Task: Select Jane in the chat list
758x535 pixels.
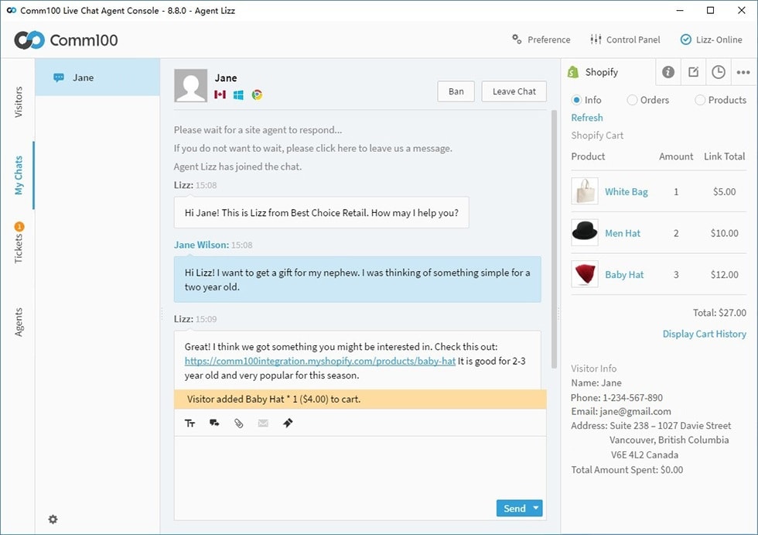Action: 97,77
